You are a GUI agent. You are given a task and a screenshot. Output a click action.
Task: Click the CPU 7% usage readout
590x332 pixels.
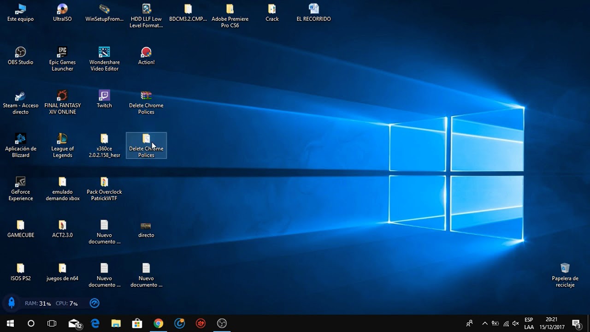67,303
